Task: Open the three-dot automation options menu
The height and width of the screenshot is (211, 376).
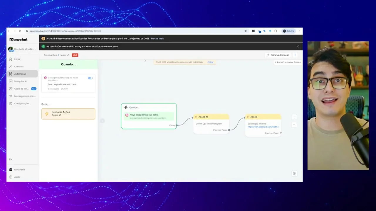Action: coord(295,55)
